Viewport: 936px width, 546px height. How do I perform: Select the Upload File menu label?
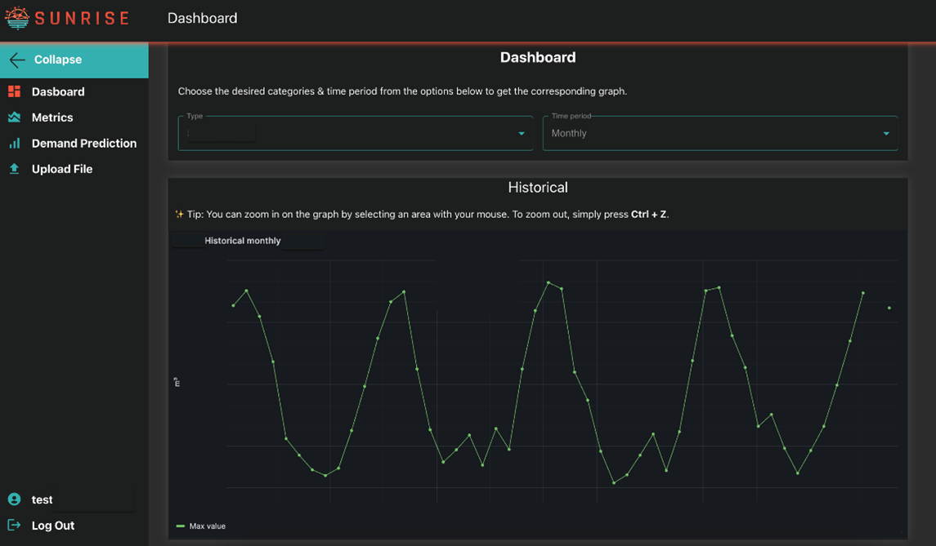[x=62, y=169]
